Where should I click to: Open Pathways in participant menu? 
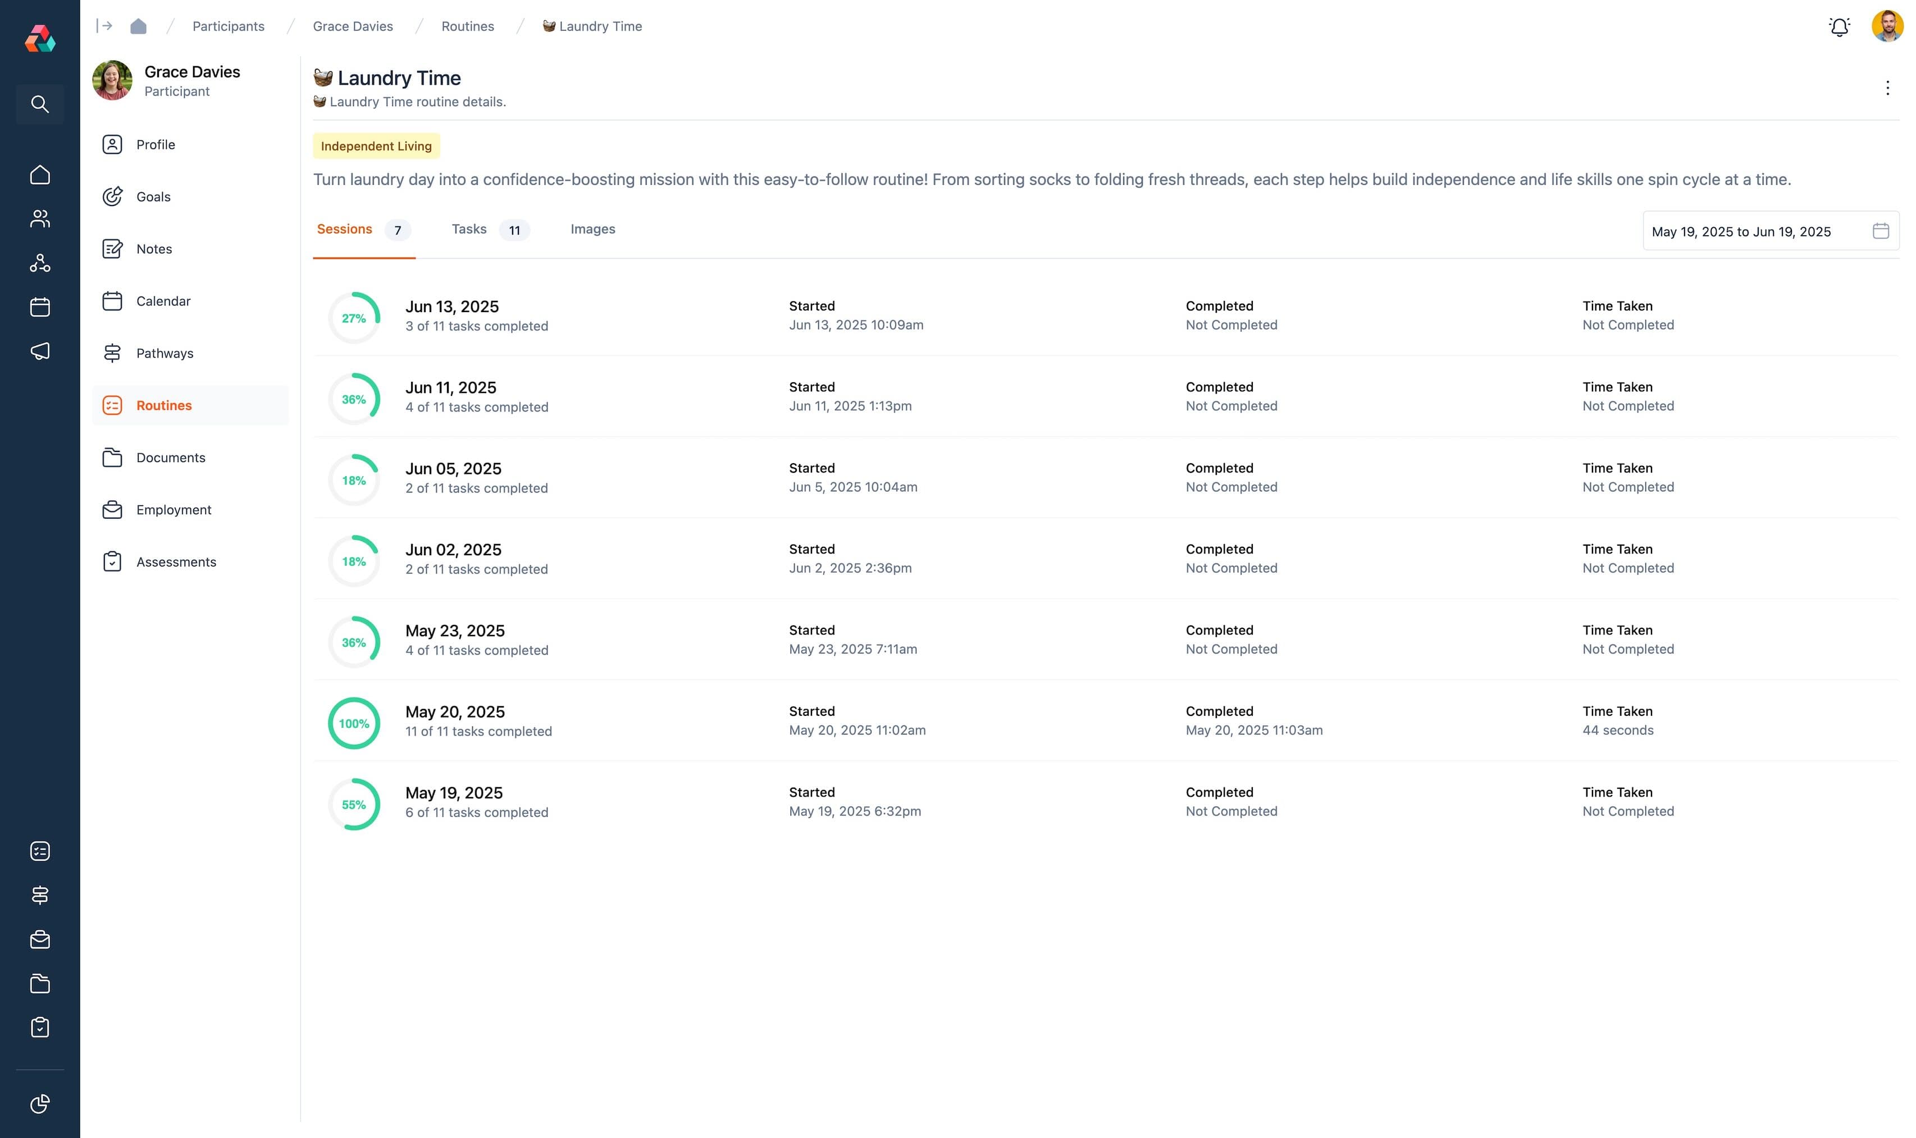(164, 354)
